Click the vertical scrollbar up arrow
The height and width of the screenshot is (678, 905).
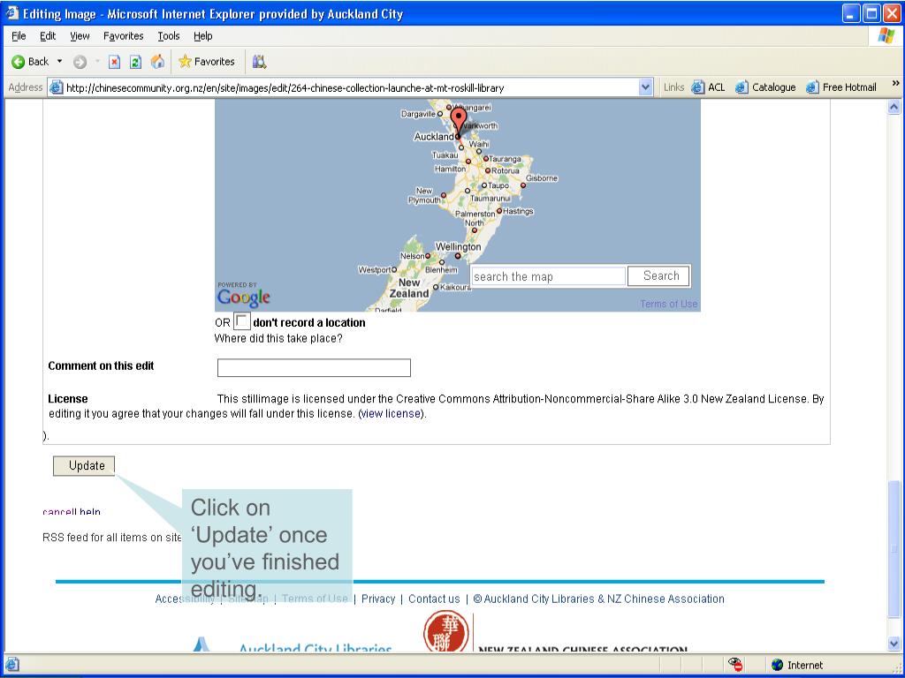click(894, 107)
